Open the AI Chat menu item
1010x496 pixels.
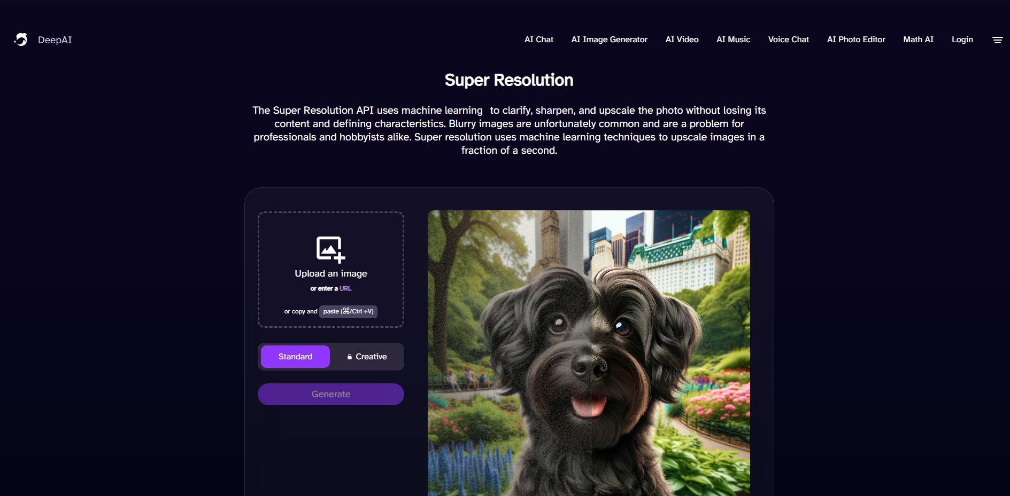(539, 40)
